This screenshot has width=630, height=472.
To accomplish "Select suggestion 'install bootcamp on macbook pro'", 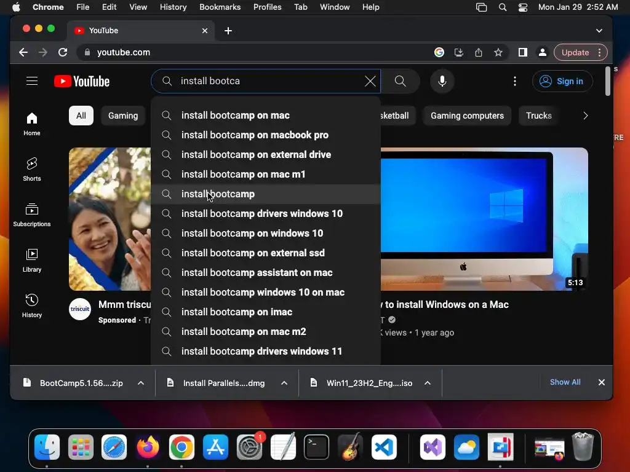I will click(266, 135).
